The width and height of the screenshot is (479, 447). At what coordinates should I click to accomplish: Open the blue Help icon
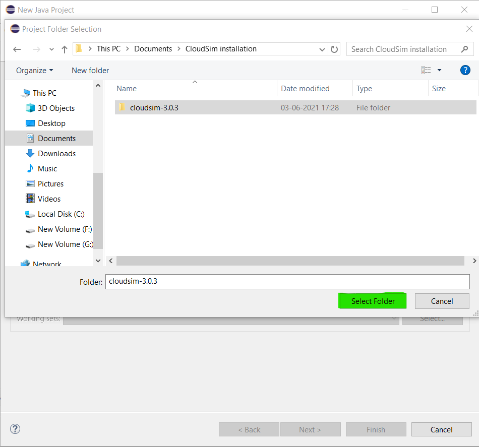click(x=465, y=70)
